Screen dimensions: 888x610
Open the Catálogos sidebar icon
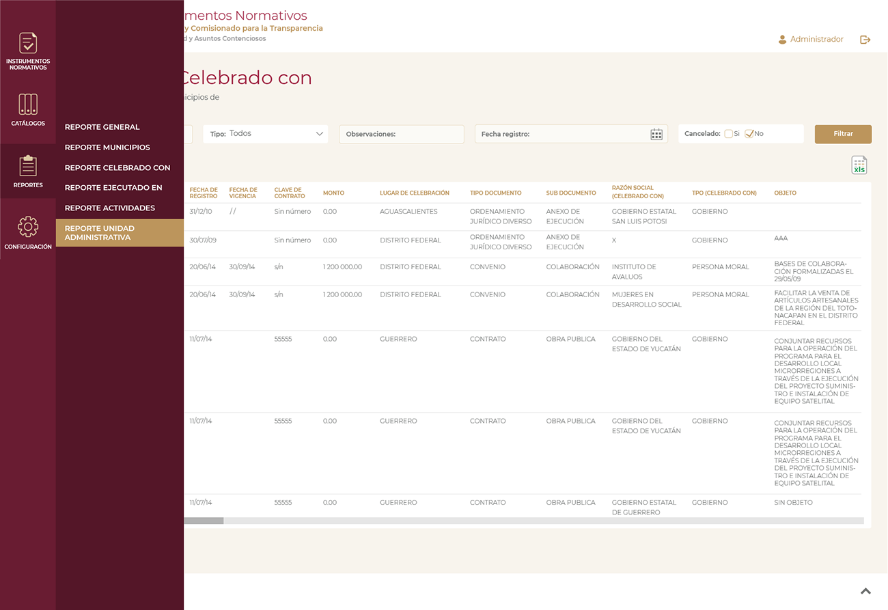[x=28, y=105]
